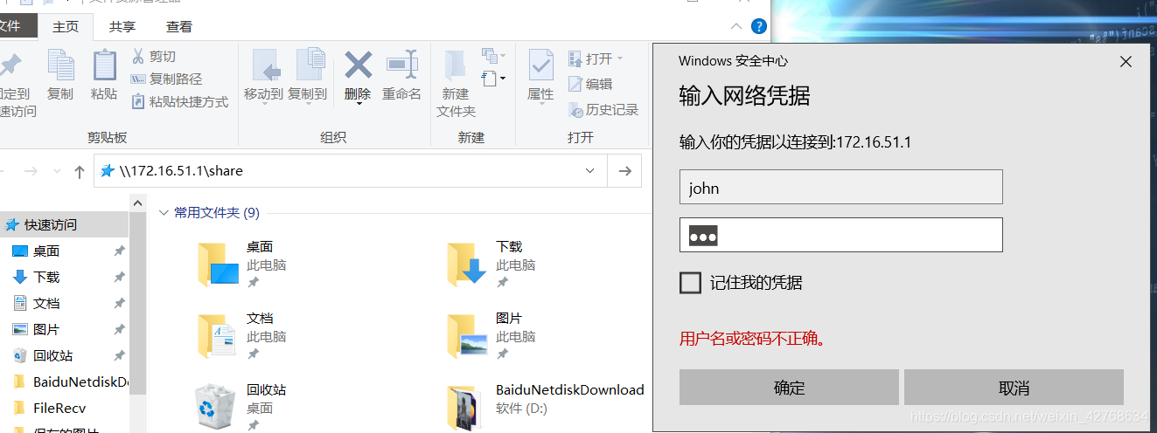
Task: Go up one folder level arrow
Action: point(80,171)
